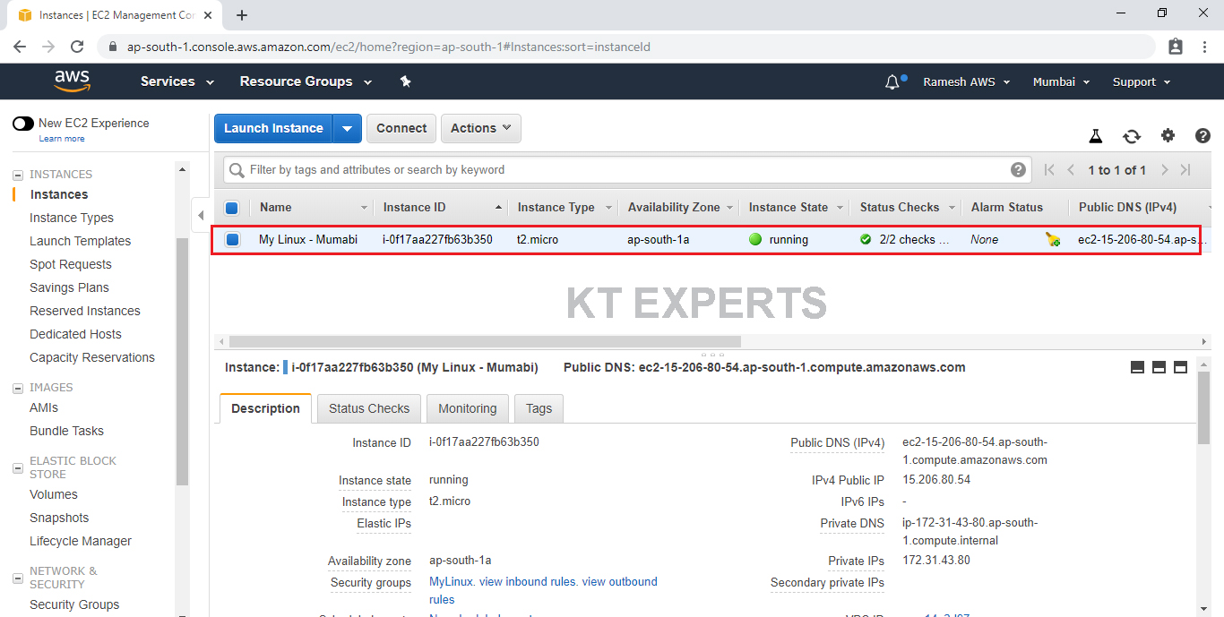Click the Connect button
This screenshot has width=1224, height=617.
pyautogui.click(x=401, y=128)
